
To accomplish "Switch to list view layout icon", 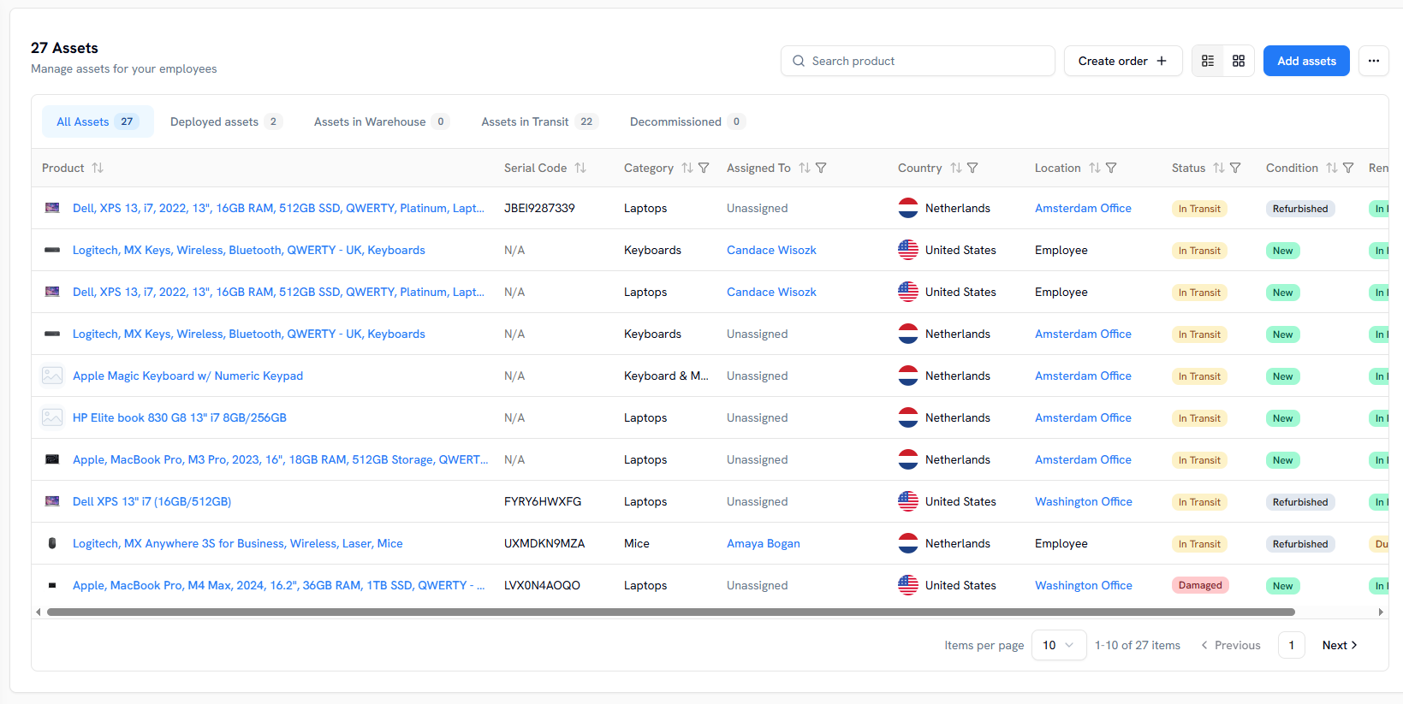I will pos(1208,61).
